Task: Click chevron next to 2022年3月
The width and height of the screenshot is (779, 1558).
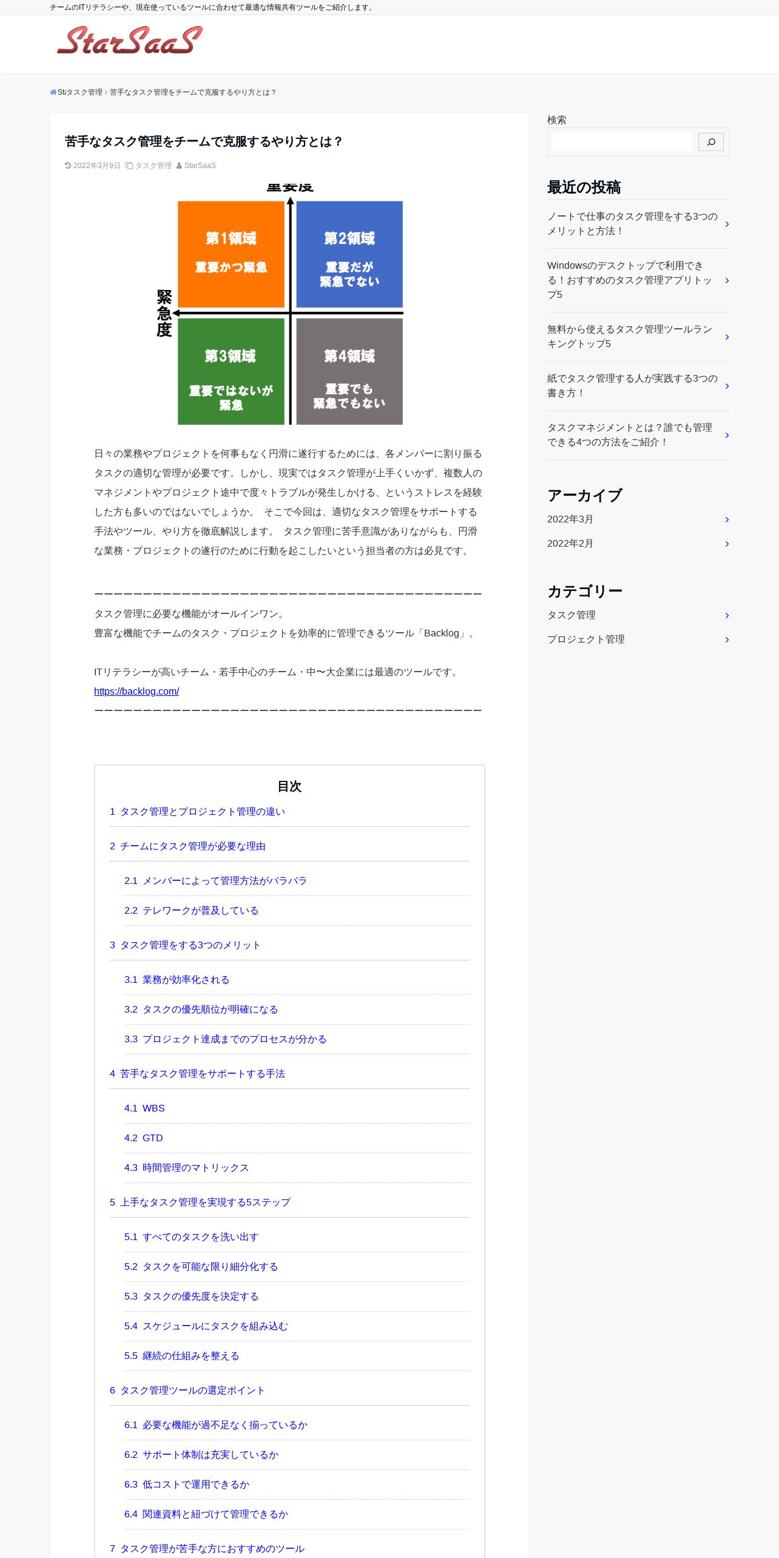Action: point(727,519)
